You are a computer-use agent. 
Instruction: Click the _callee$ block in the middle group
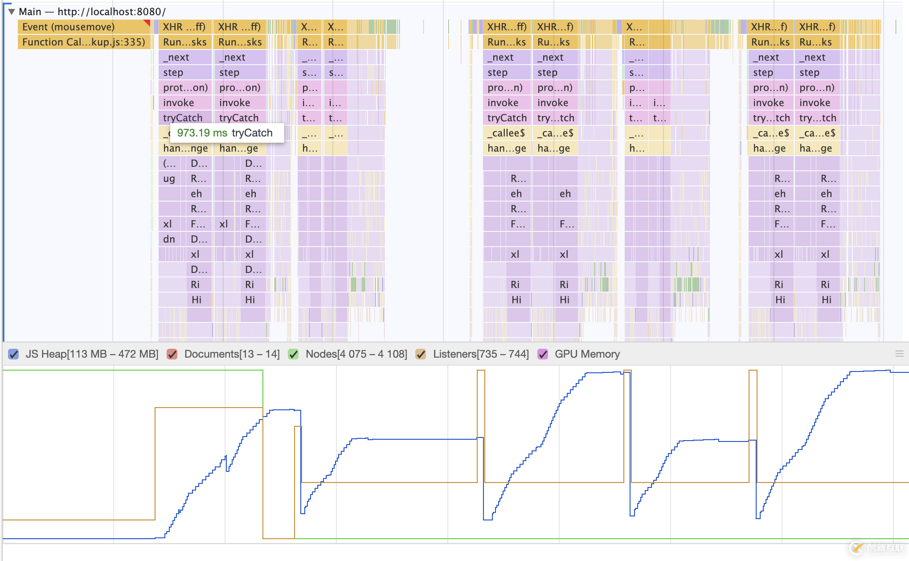click(x=507, y=133)
